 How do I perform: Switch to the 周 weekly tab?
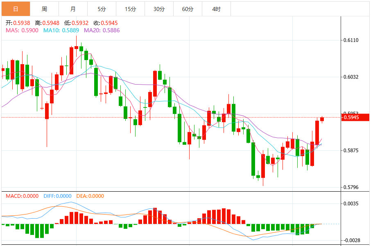pos(45,9)
